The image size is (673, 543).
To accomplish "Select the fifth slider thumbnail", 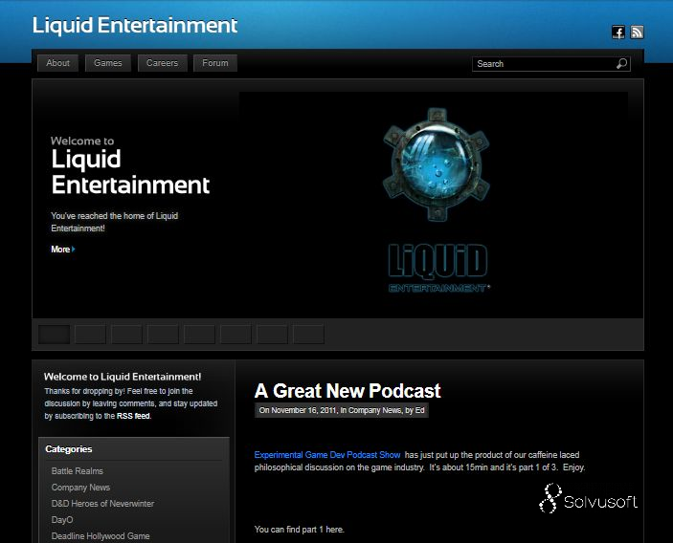I will (199, 335).
